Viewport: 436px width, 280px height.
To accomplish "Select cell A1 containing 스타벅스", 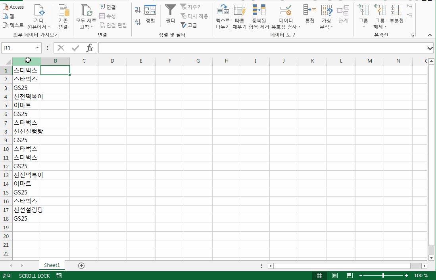I will tap(27, 70).
